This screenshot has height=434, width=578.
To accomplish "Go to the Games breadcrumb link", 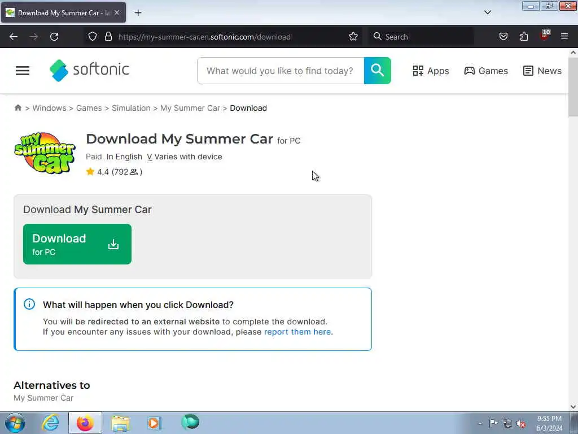I will [x=89, y=108].
